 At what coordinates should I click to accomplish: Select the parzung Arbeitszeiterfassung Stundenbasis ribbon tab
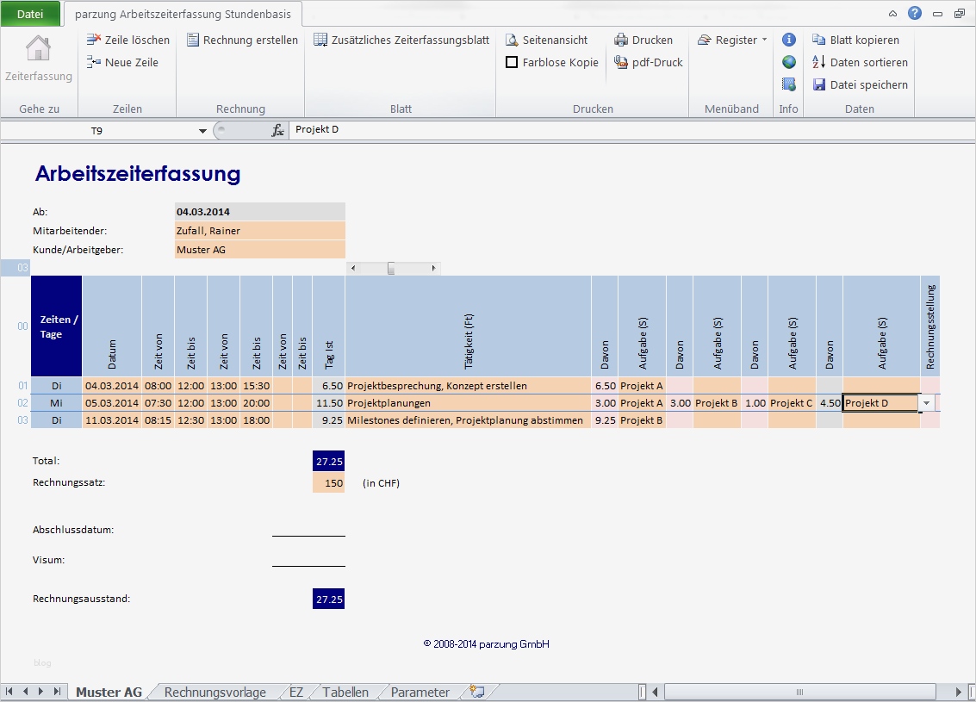(x=183, y=14)
